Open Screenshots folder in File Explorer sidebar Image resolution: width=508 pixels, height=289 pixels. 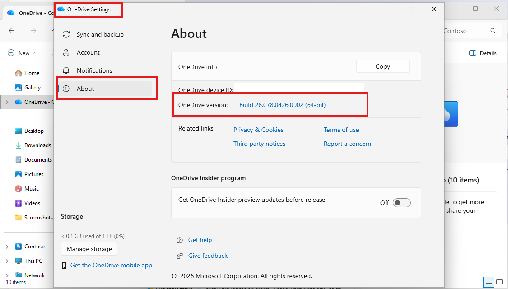(38, 217)
